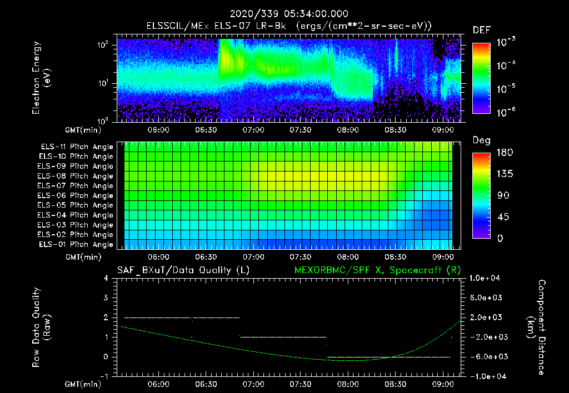Click the 06:30 tick on the bottom plot time axis
This screenshot has width=569, height=393.
206,384
